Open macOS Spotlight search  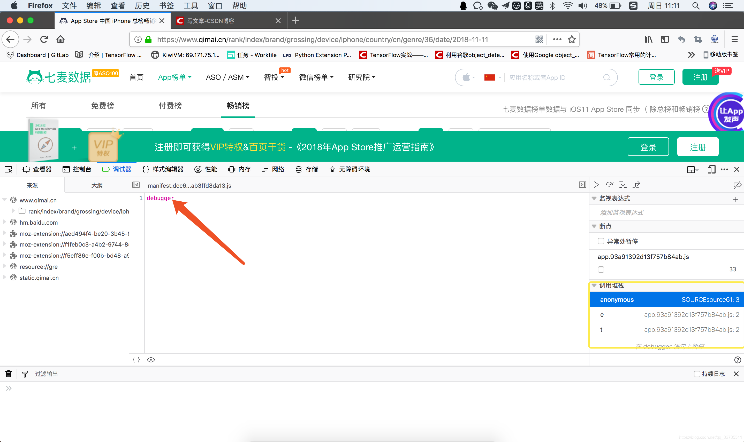coord(696,6)
